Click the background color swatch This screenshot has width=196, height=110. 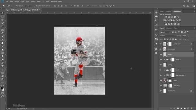pyautogui.click(x=3, y=90)
